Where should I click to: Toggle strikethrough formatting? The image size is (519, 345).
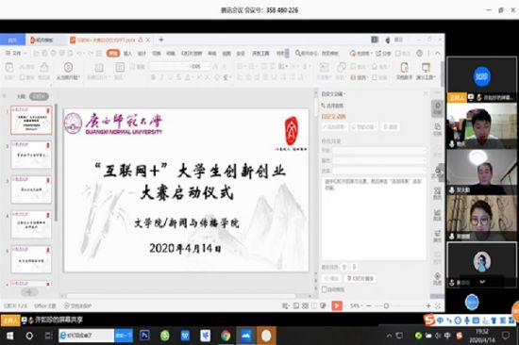tap(179, 77)
